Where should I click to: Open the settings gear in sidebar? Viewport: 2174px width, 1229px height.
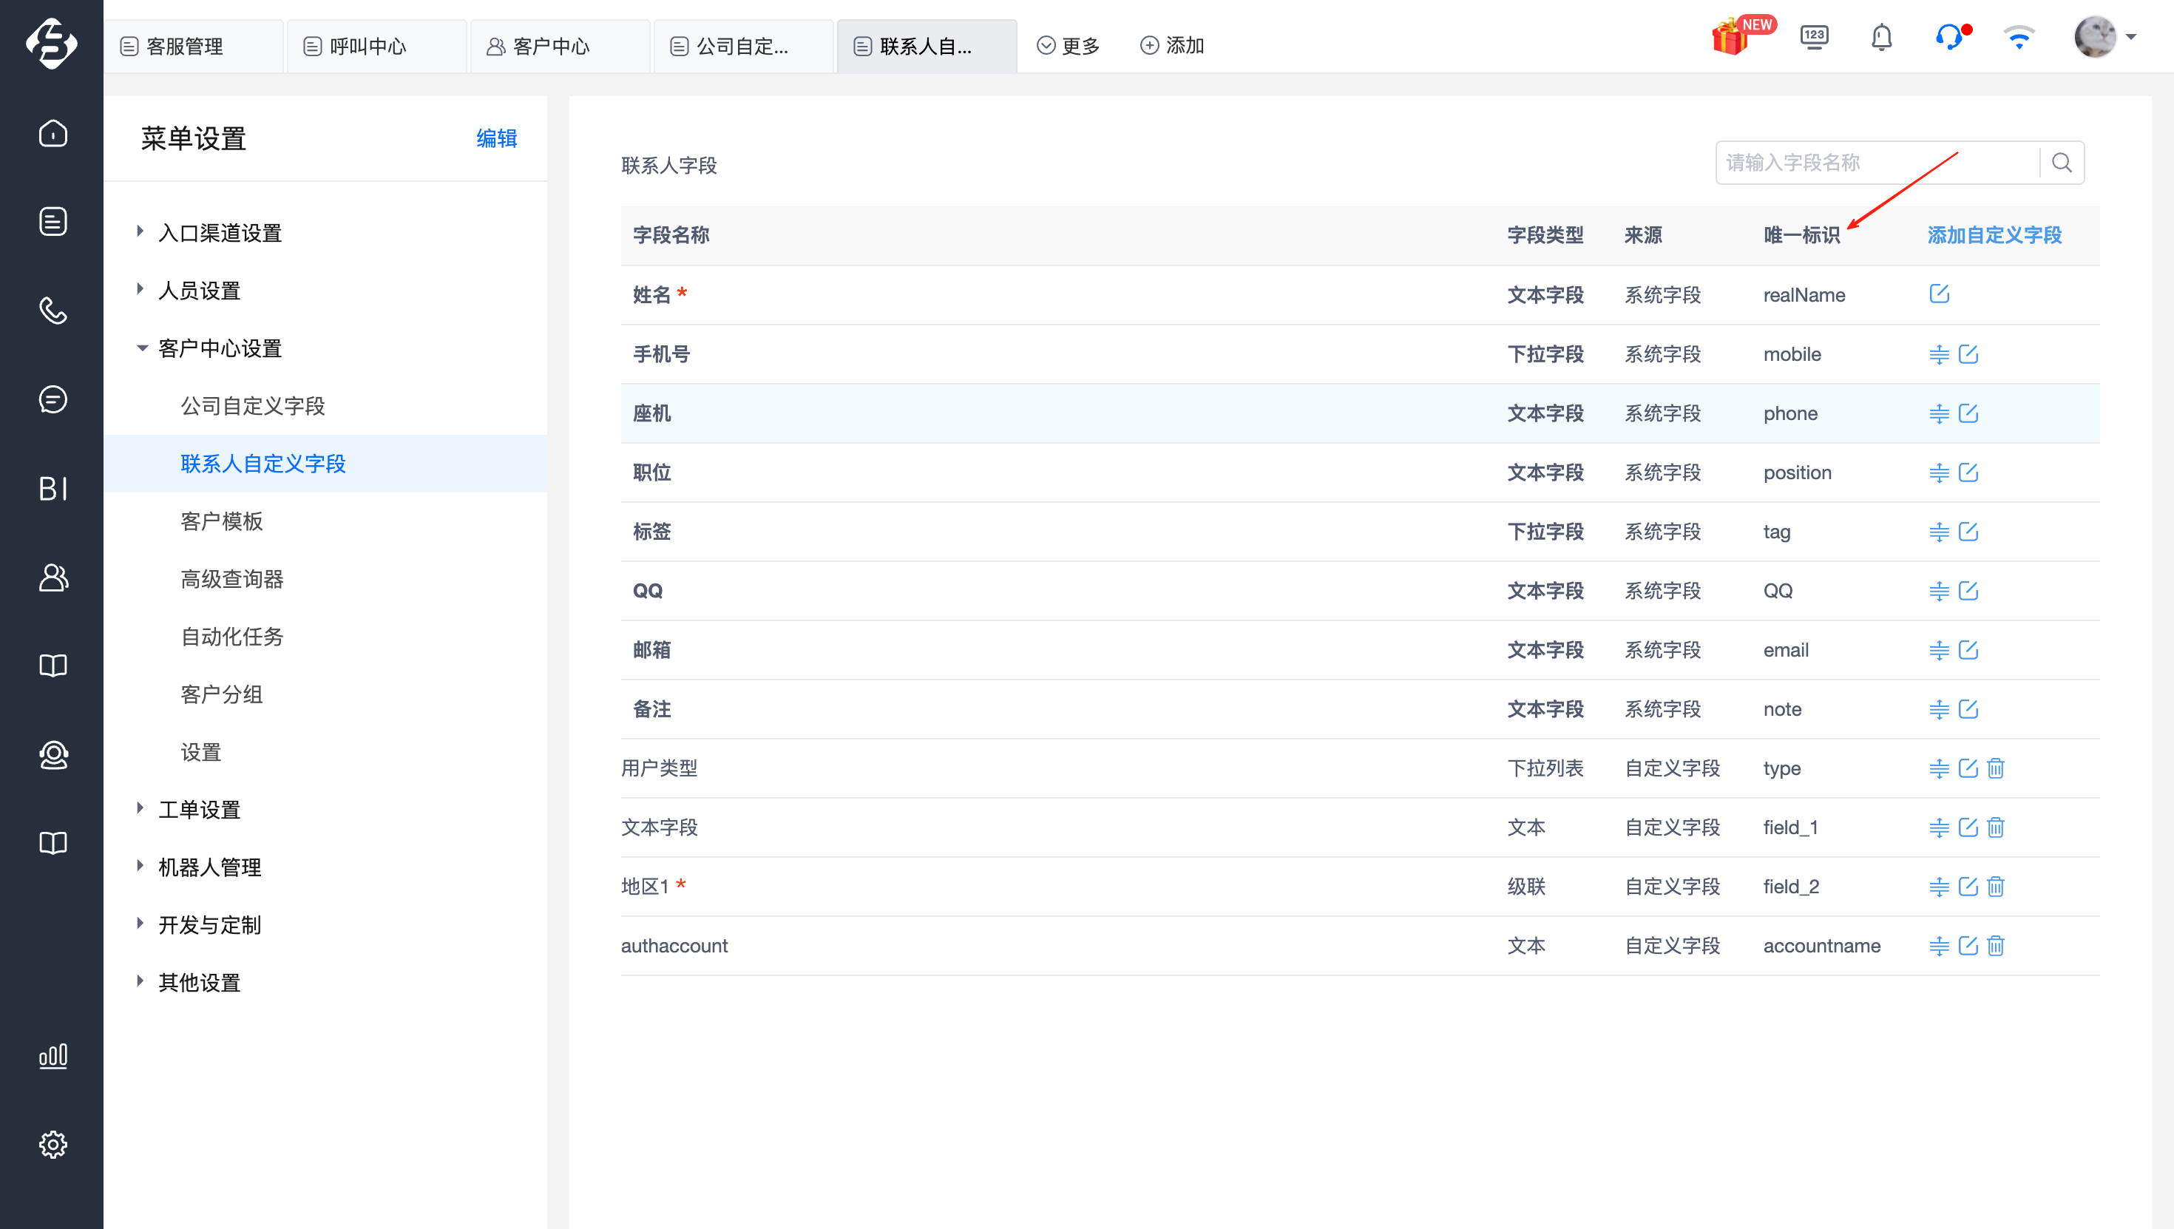click(53, 1145)
